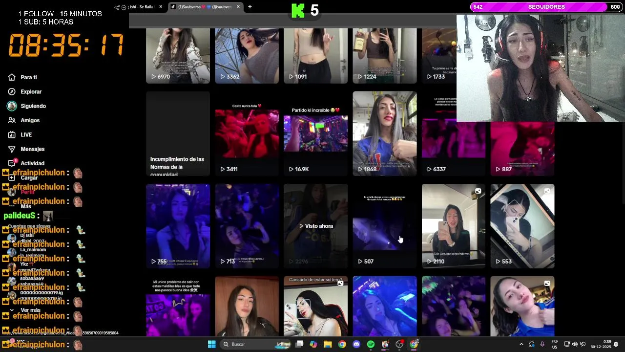Close the 'ishi - Se Baila' tab
625x352 pixels.
(x=161, y=7)
